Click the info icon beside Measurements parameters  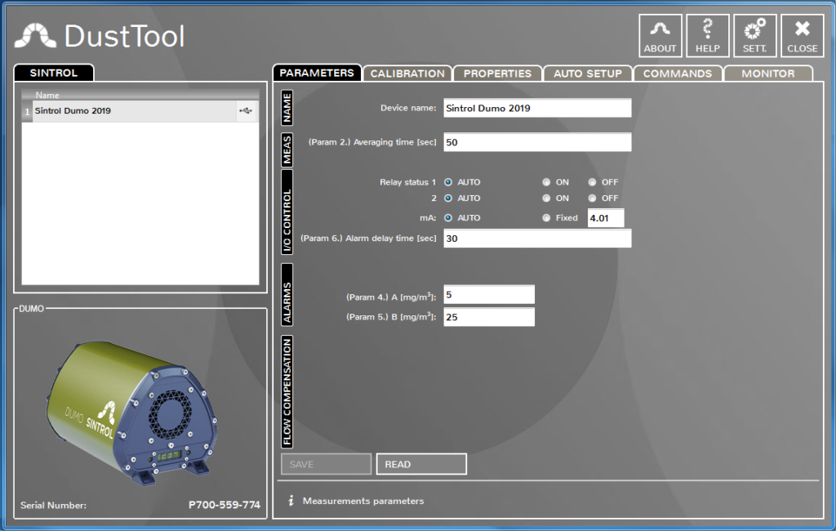[291, 501]
